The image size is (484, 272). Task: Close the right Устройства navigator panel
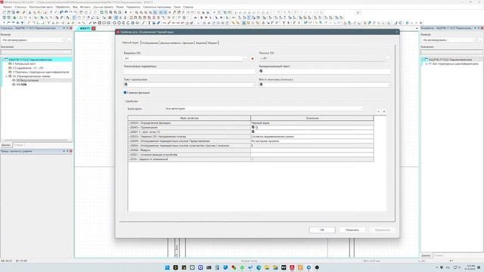[482, 28]
